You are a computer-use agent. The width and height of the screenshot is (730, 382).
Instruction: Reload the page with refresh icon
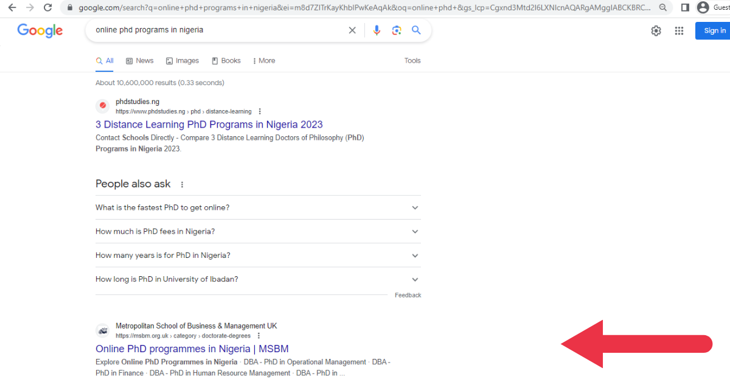tap(48, 8)
